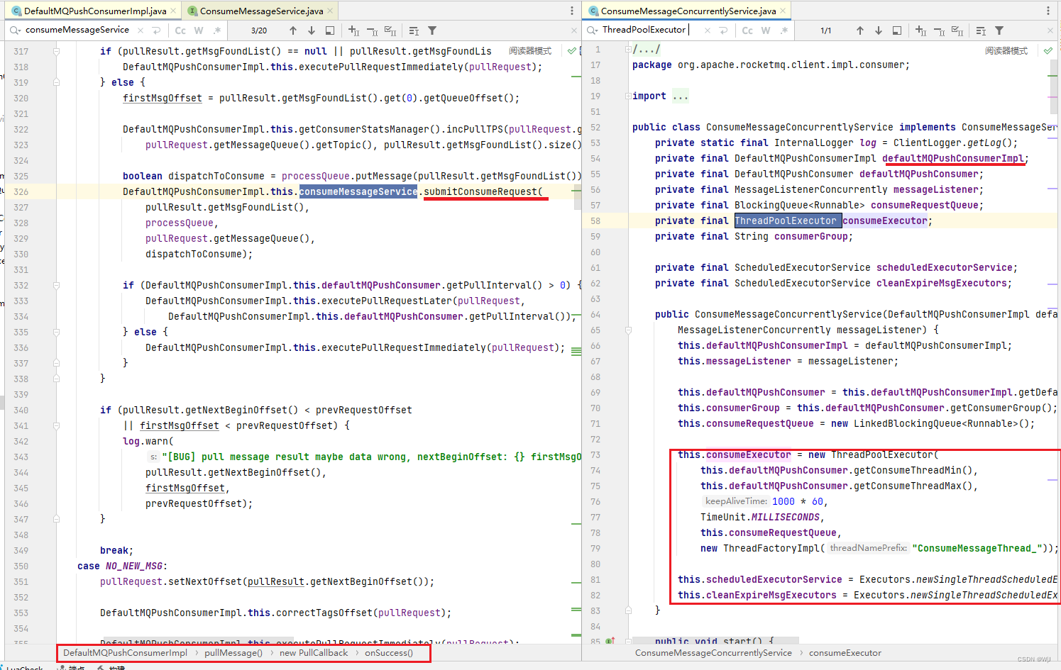This screenshot has width=1061, height=670.
Task: Click new PullCallback breadcrumb
Action: [x=314, y=653]
